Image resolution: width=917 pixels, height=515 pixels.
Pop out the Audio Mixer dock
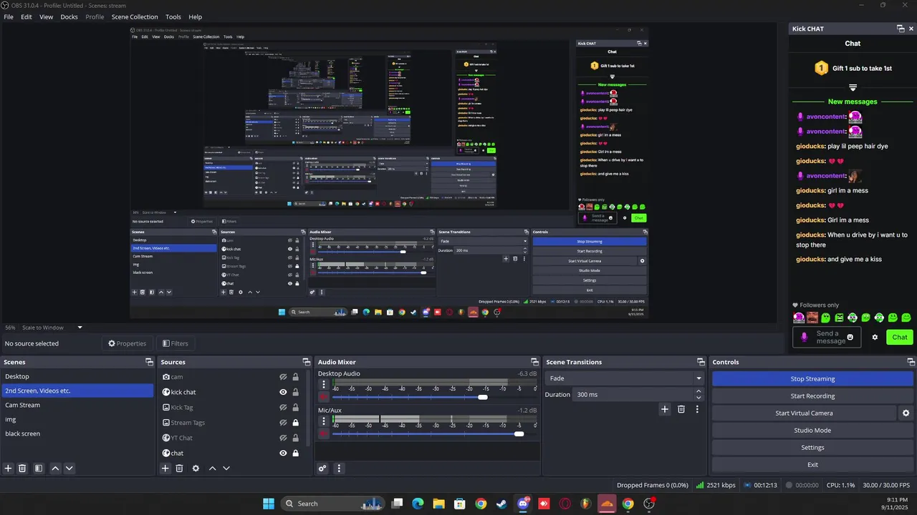point(534,362)
